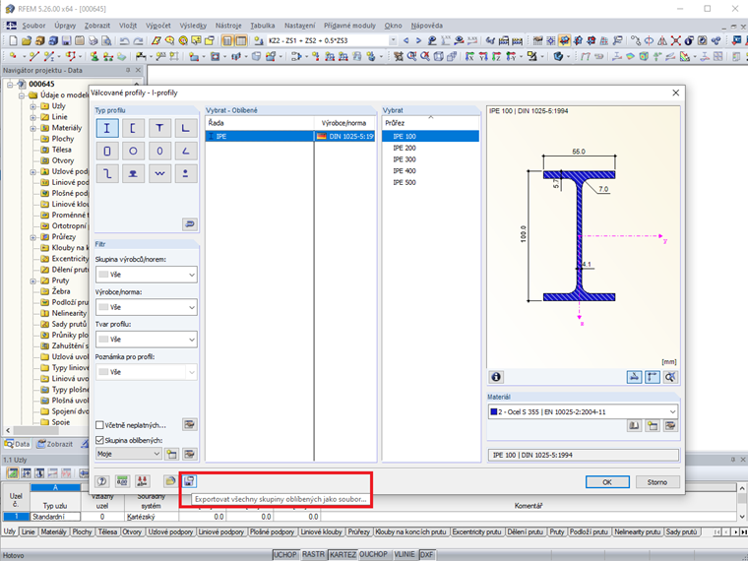Expand Pruty node in navigator tree

pyautogui.click(x=32, y=280)
